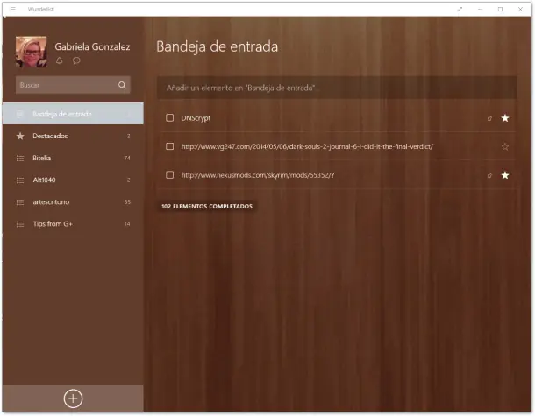535x416 pixels.
Task: Minimize the Wunderlist window
Action: coord(480,10)
